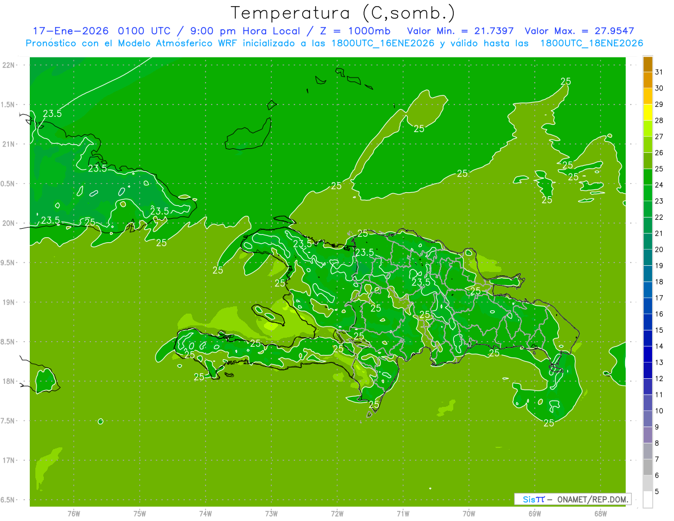Click the white band below 5 on scale
Screen dimensions: 674x521
pyautogui.click(x=648, y=499)
